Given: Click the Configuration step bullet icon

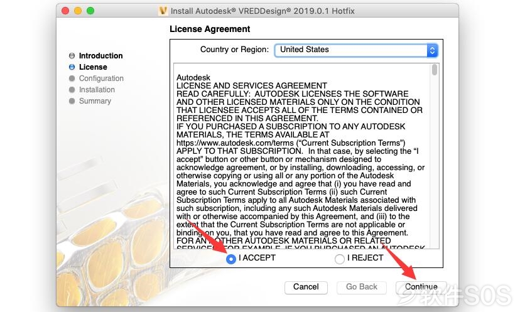Looking at the screenshot, I should [x=72, y=78].
